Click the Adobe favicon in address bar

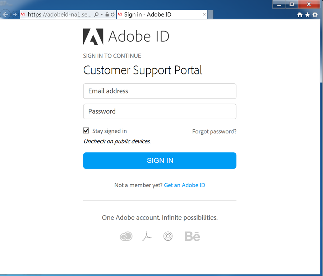(23, 14)
